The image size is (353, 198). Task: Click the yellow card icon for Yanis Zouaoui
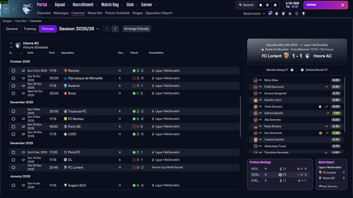(x=320, y=106)
